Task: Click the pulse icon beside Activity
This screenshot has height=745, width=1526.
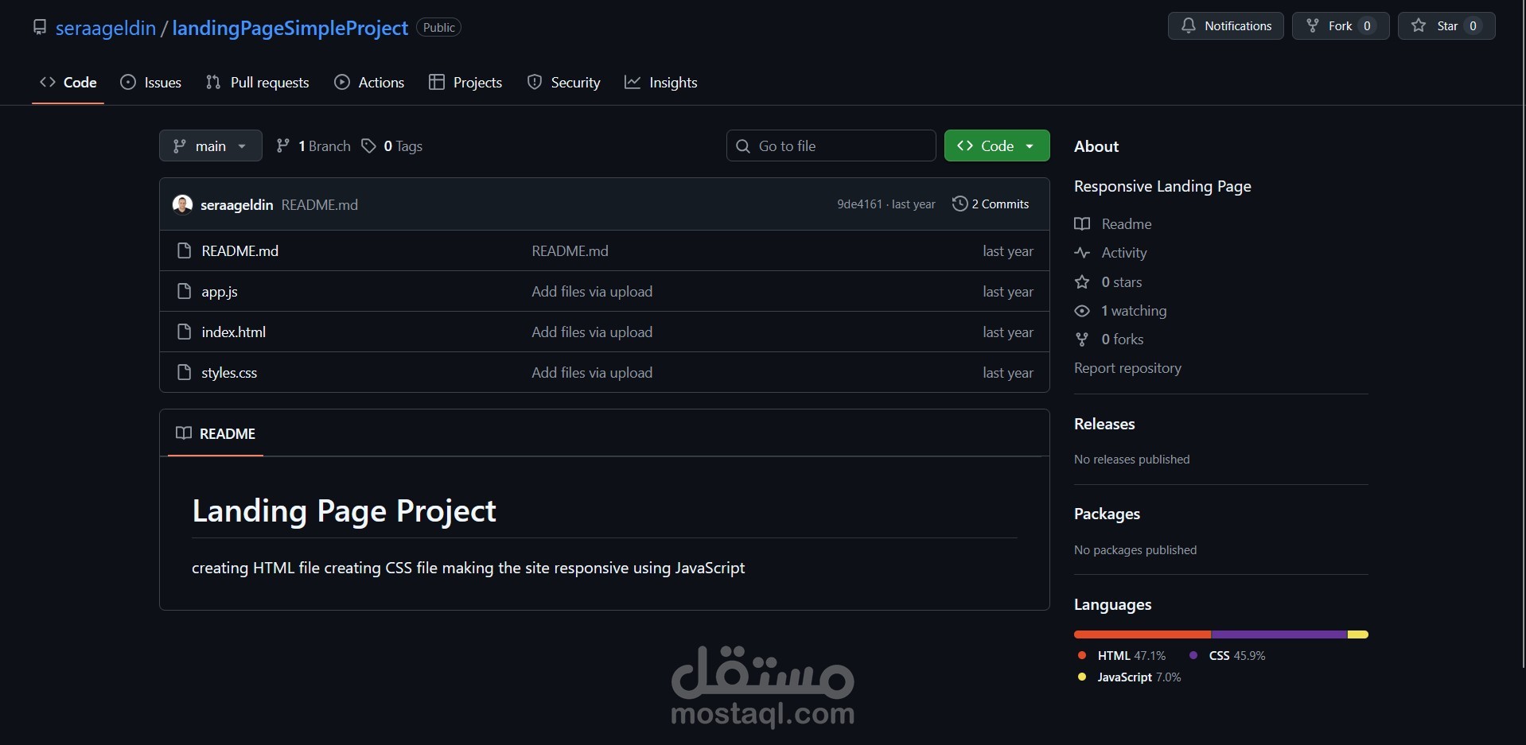Action: (x=1082, y=253)
